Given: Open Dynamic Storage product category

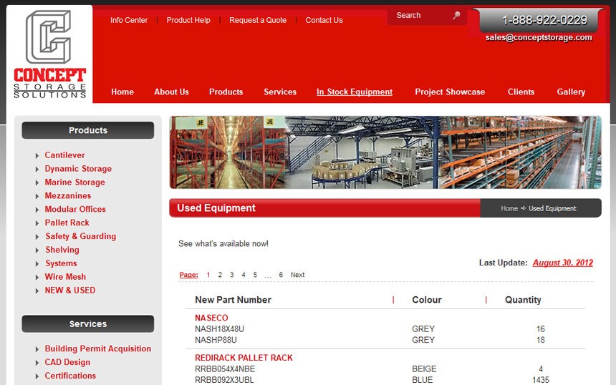Looking at the screenshot, I should pyautogui.click(x=78, y=169).
